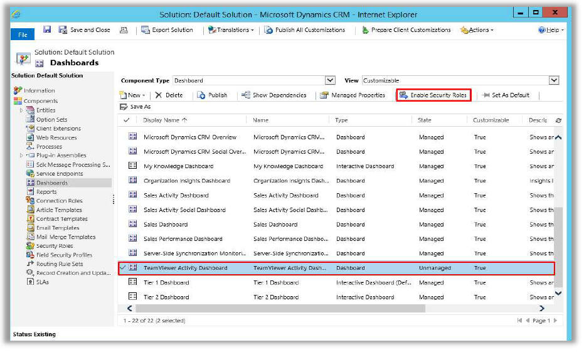The width and height of the screenshot is (584, 357).
Task: Open the File menu
Action: [x=22, y=35]
